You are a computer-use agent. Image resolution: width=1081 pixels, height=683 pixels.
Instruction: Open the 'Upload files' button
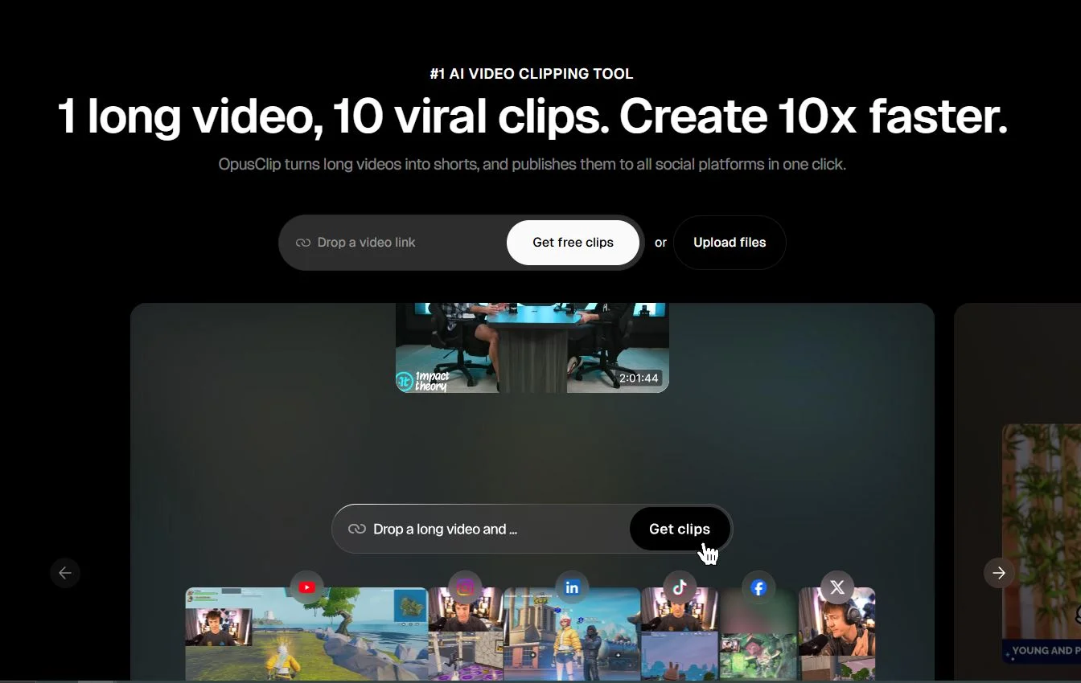tap(730, 243)
